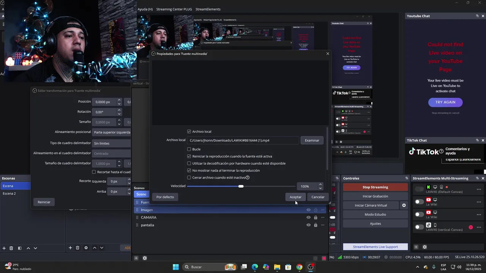Add a channel in Multi-Streaming panel

pyautogui.click(x=416, y=247)
